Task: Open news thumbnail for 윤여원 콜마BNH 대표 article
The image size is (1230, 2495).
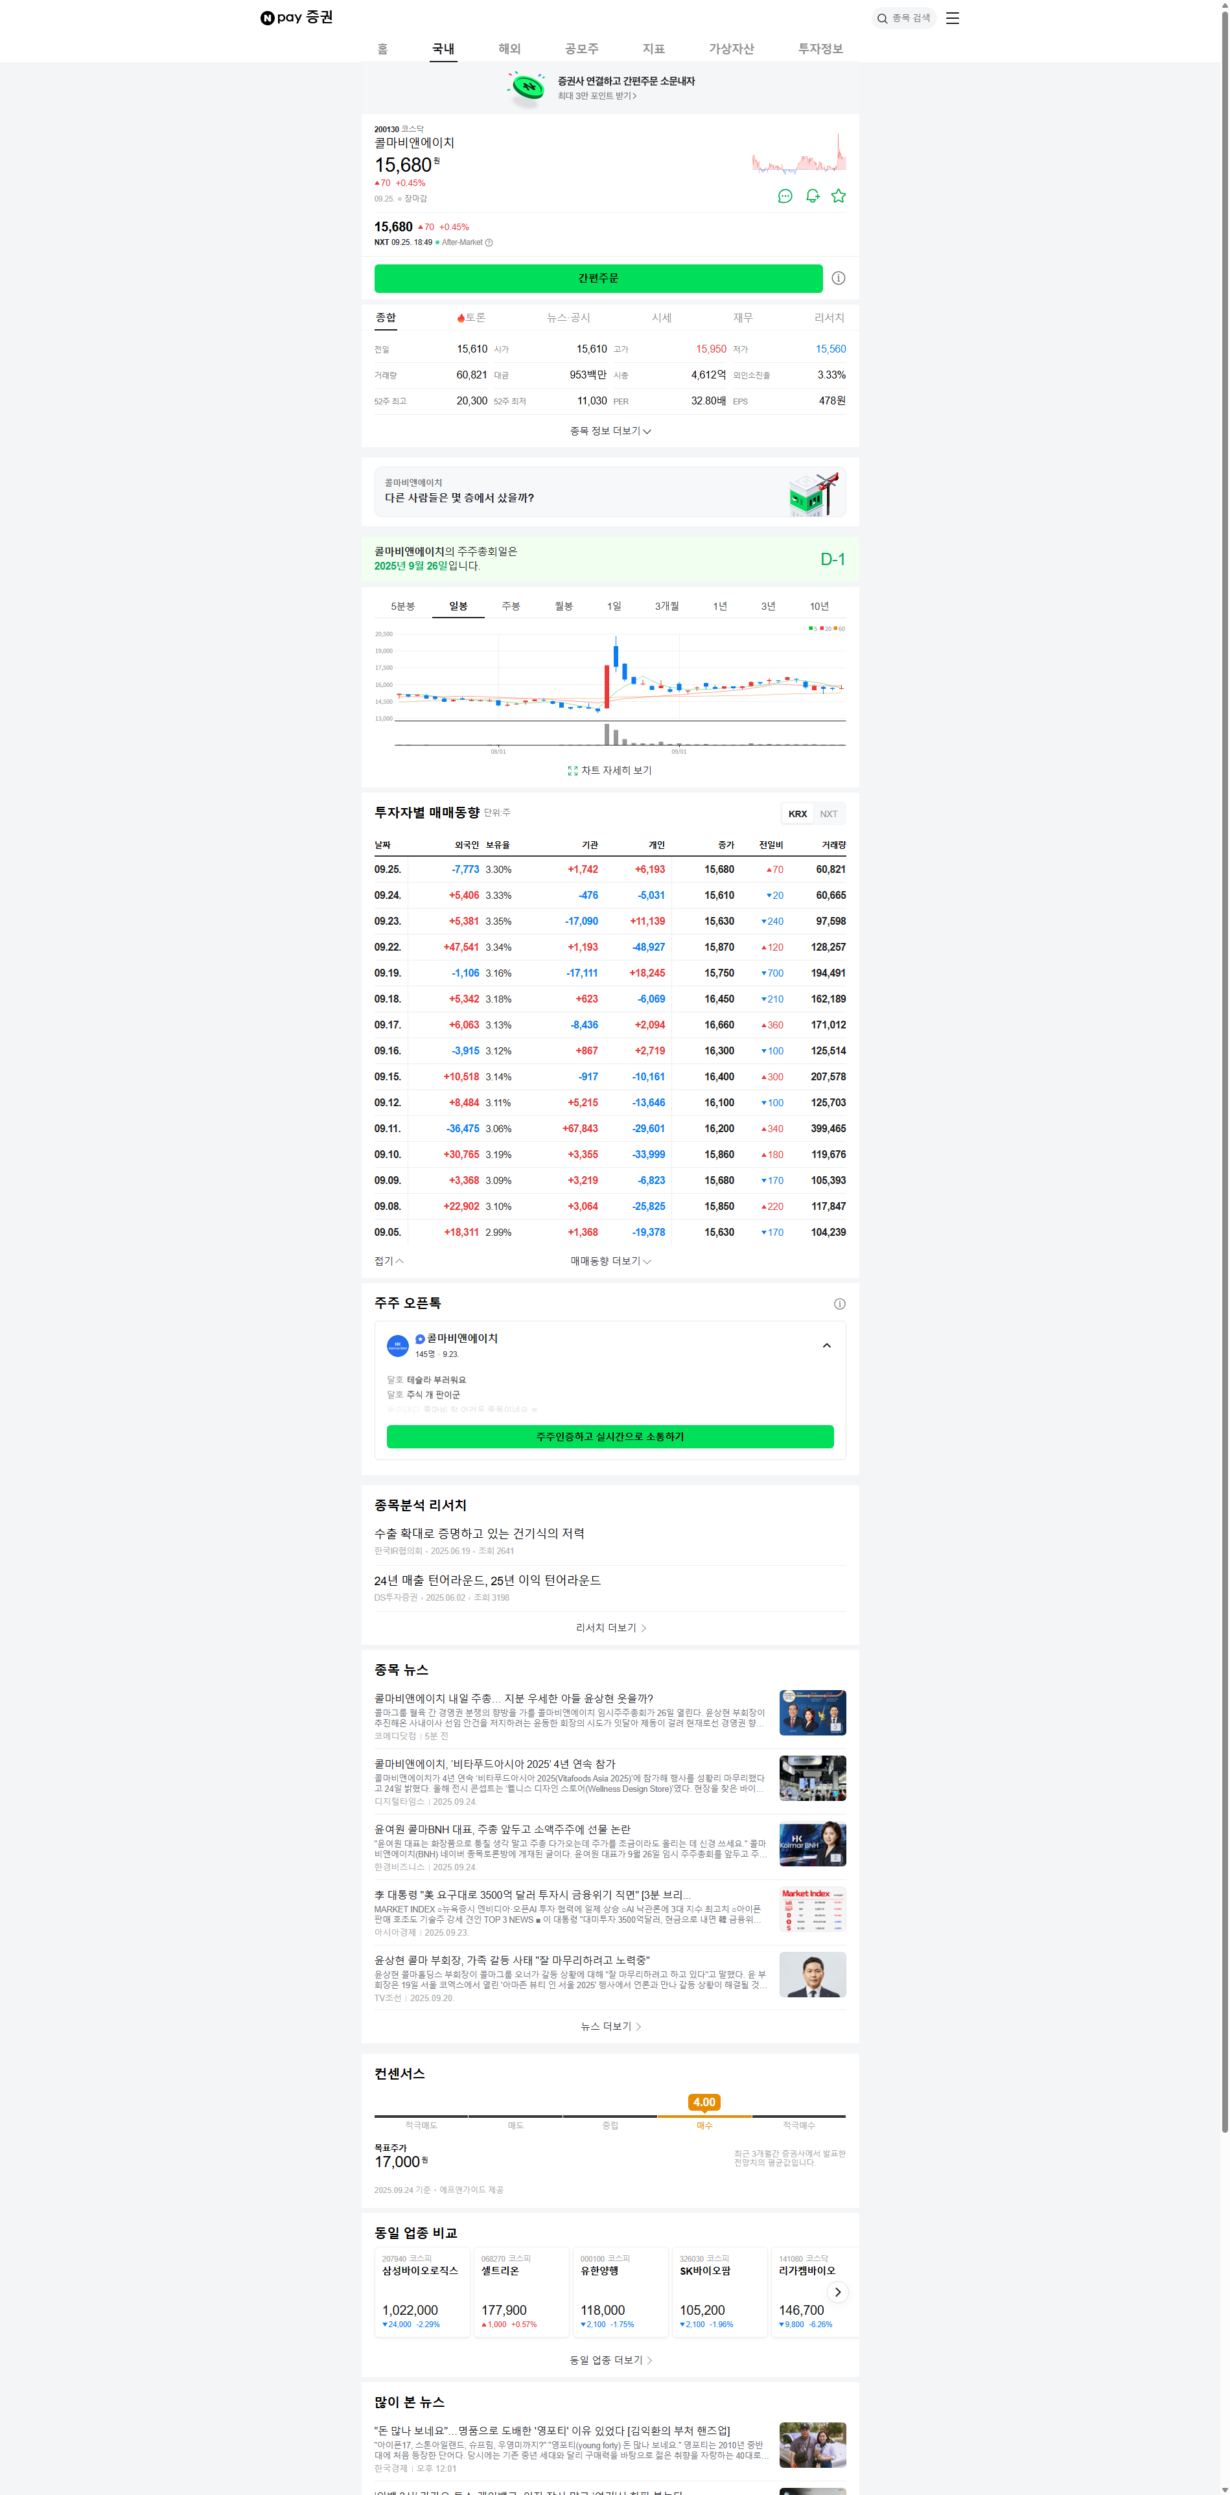Action: [813, 1844]
